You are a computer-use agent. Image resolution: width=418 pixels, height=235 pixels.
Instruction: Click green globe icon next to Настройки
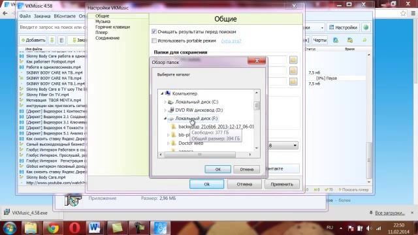point(366,27)
